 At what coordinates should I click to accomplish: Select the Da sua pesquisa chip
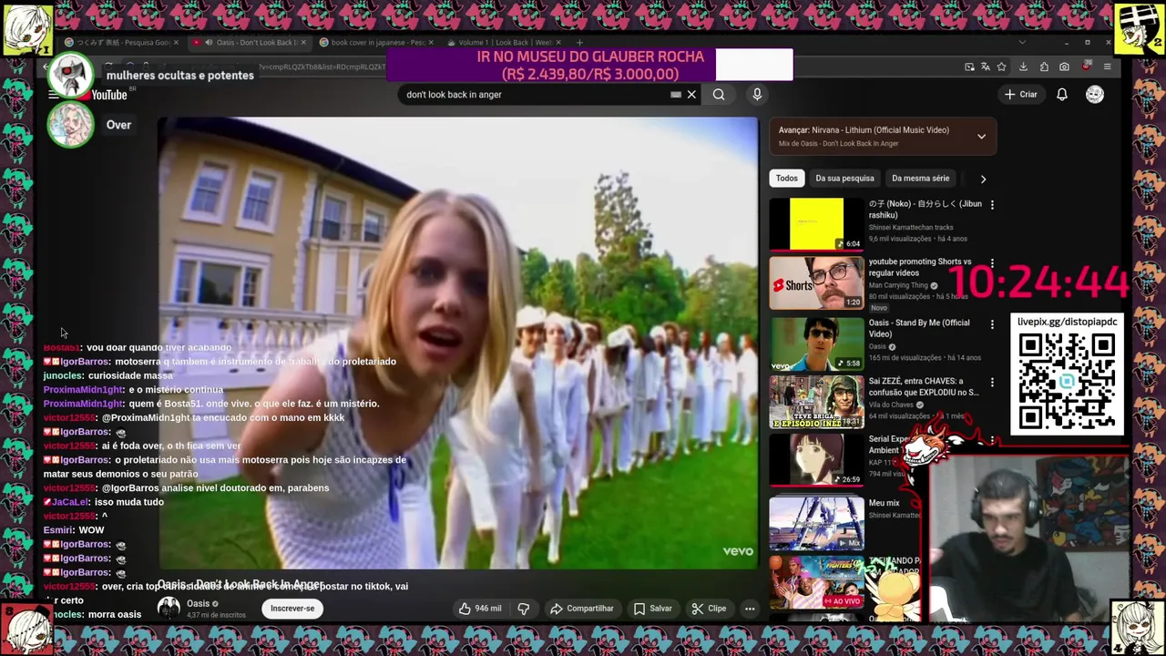pos(844,179)
